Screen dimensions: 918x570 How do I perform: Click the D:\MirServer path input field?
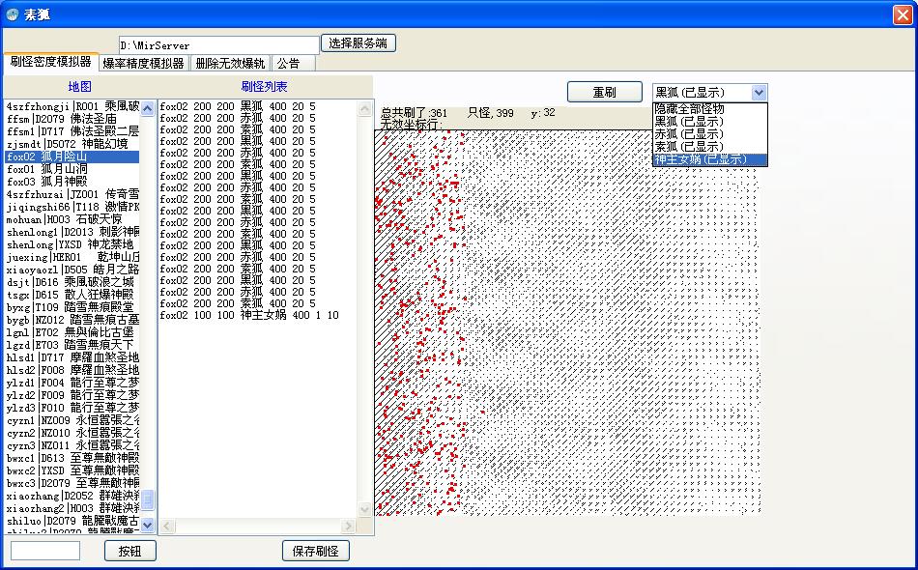click(218, 45)
